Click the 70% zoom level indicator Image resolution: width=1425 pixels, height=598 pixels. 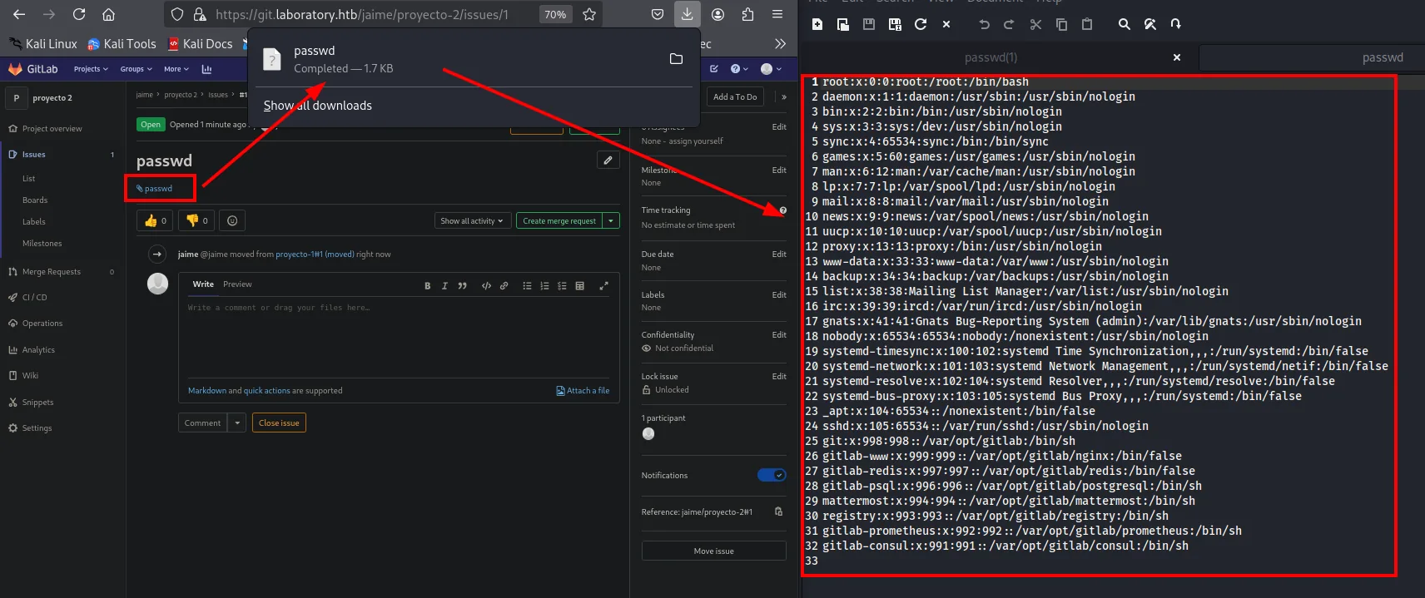click(555, 14)
